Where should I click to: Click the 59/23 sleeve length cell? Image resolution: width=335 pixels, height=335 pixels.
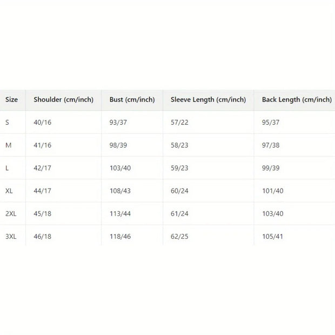coord(180,168)
